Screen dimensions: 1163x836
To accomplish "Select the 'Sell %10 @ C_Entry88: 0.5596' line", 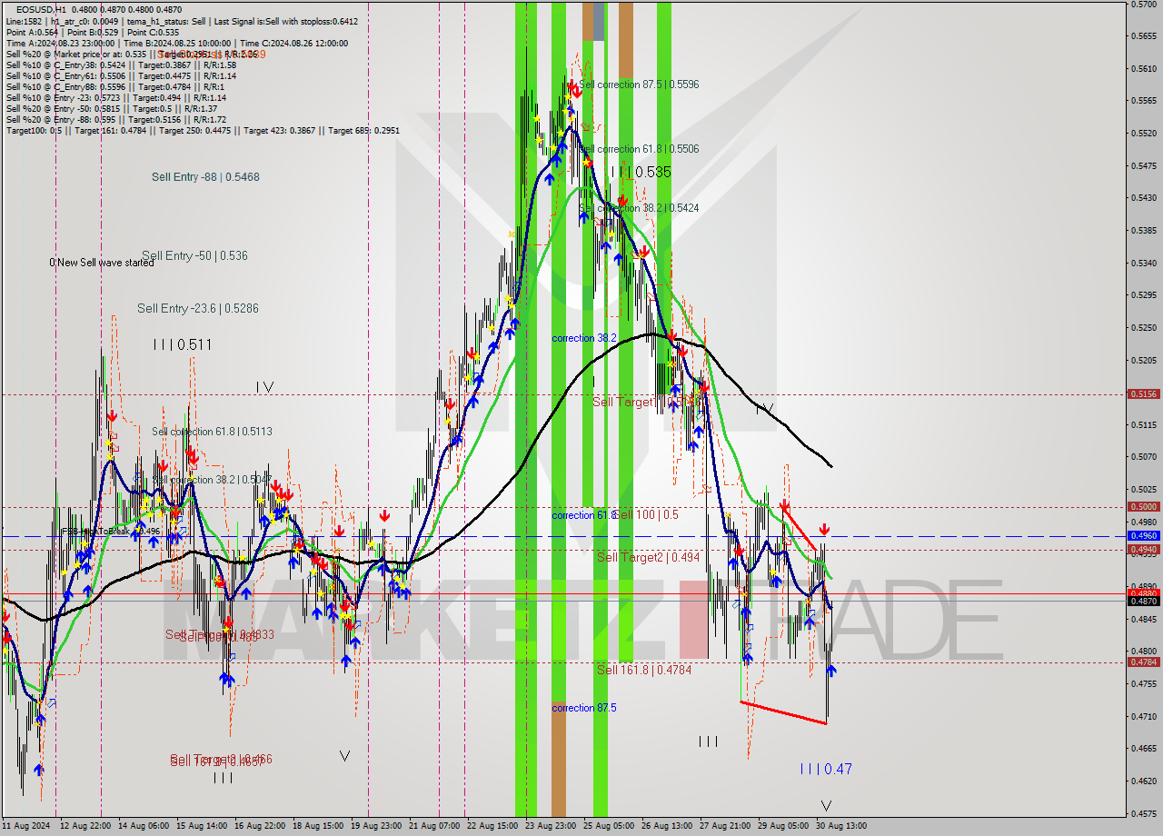I will point(115,86).
